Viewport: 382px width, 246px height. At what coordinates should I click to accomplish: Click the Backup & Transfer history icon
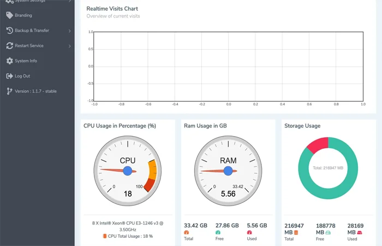click(9, 31)
